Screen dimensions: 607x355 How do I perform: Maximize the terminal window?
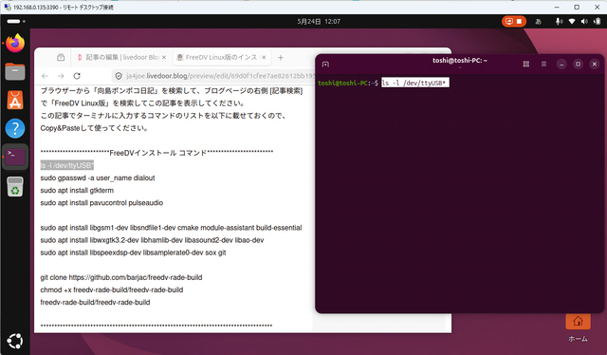(x=578, y=64)
